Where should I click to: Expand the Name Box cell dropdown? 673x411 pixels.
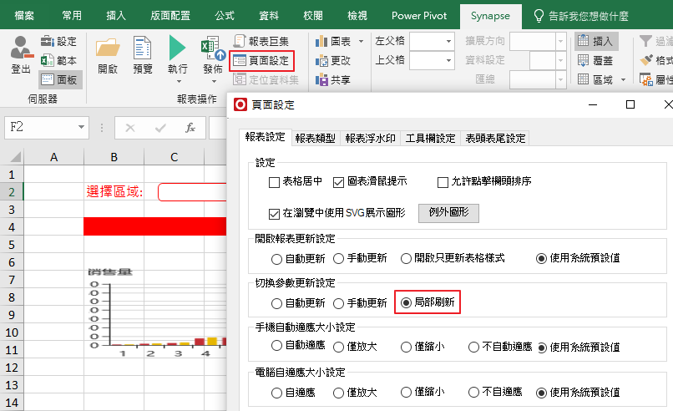(82, 128)
